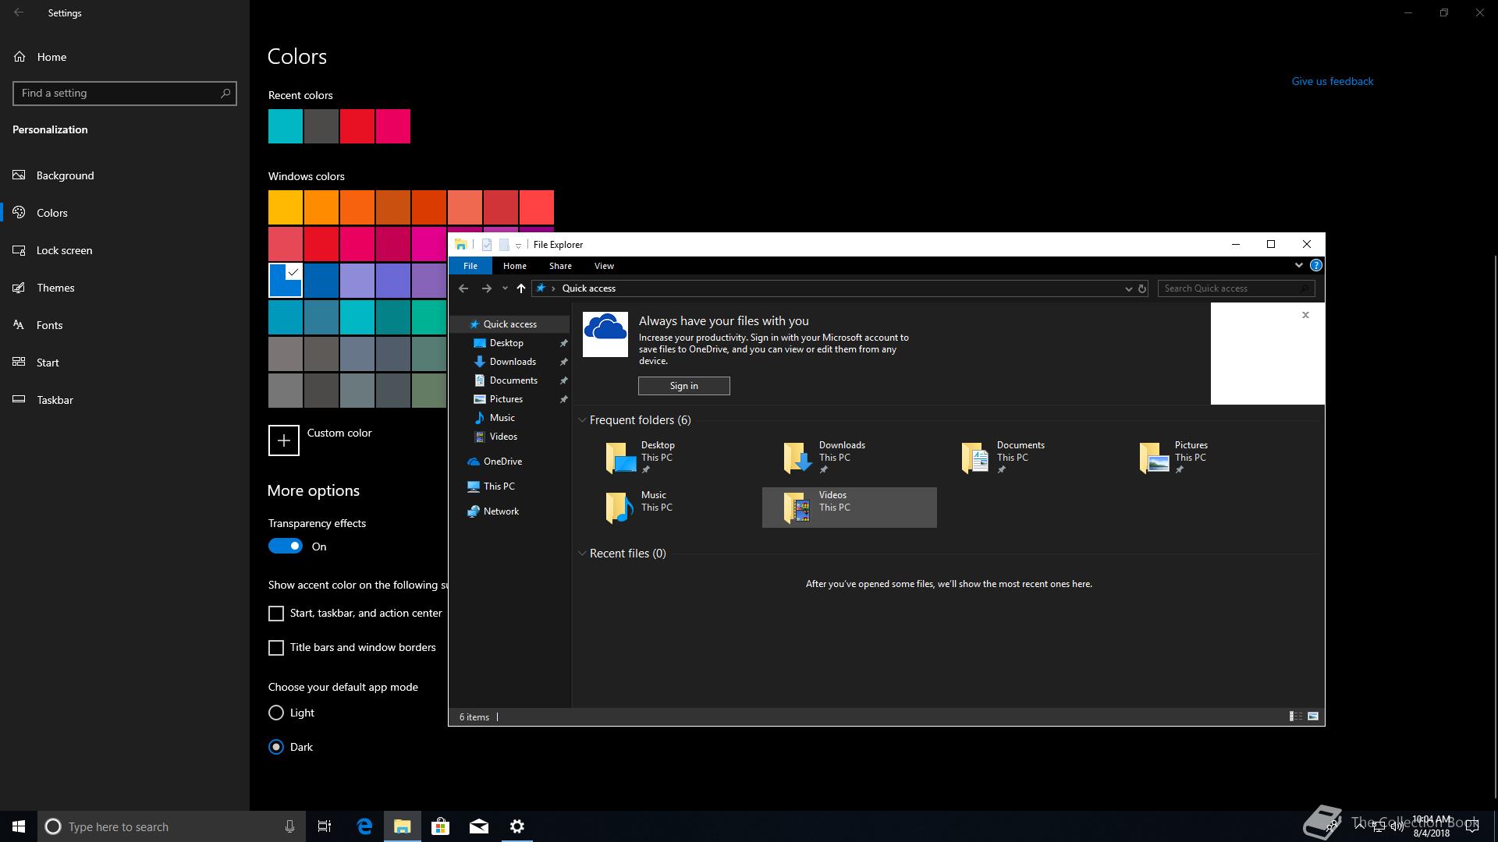Collapse the Frequent folders section

[582, 420]
